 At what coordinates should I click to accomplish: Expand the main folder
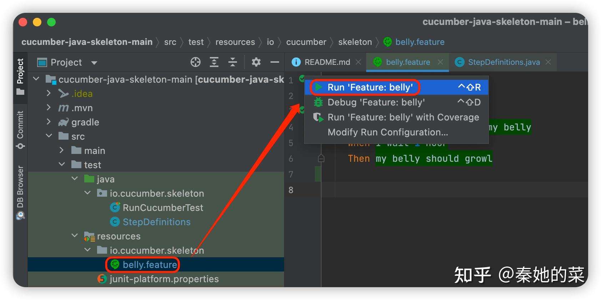[61, 150]
